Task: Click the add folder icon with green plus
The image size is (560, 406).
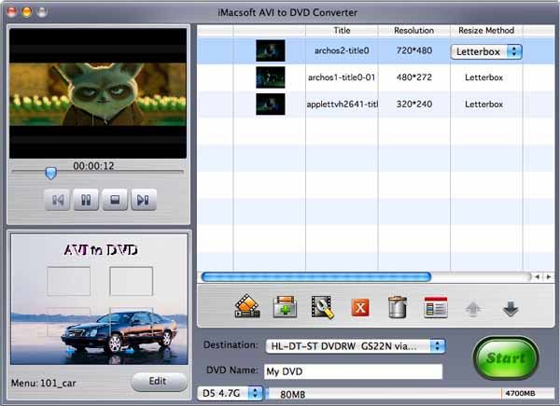Action: pos(284,307)
